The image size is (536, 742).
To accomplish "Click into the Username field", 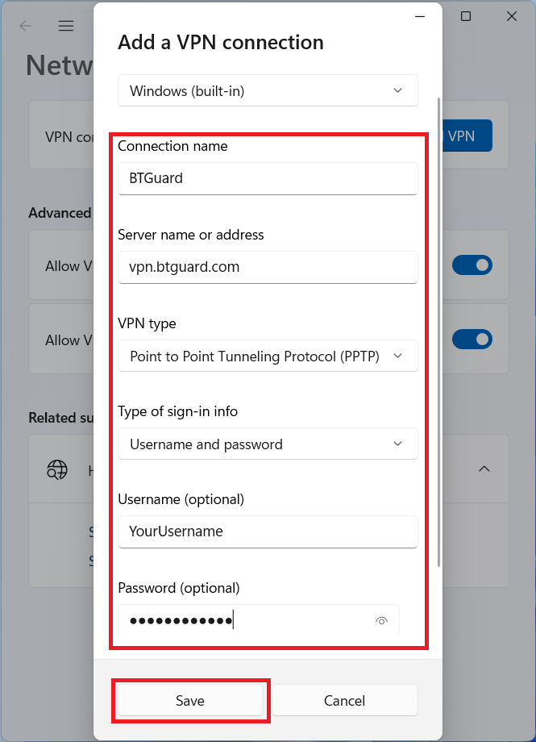I will [268, 531].
